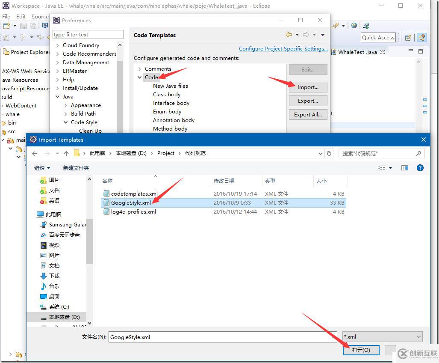Select codetemplates.xml file
The image size is (439, 363).
click(134, 193)
